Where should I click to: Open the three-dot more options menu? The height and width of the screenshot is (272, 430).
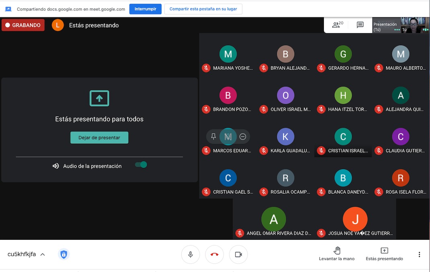(419, 254)
